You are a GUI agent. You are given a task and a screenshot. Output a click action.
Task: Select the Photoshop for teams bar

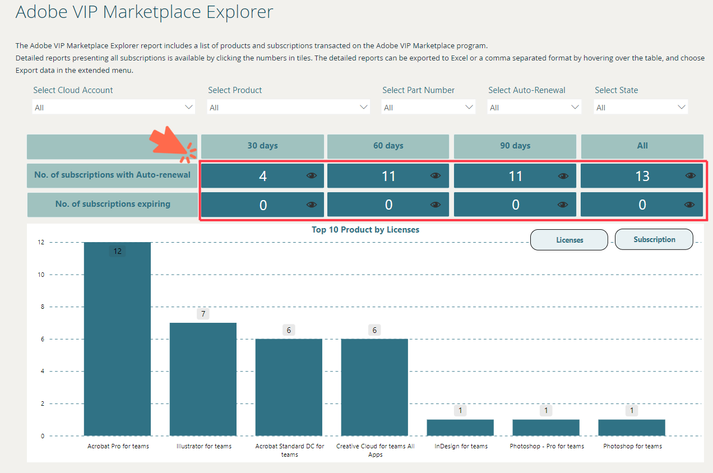[632, 428]
